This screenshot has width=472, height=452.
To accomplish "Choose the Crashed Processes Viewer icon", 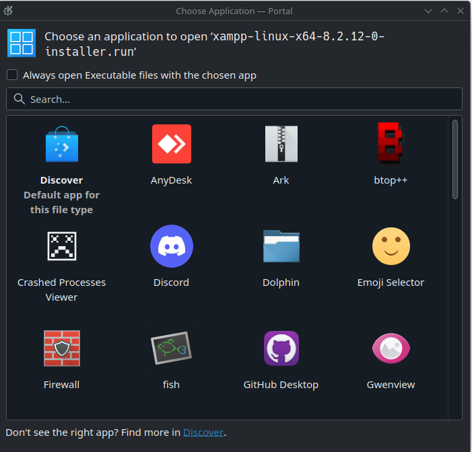I will [x=62, y=246].
